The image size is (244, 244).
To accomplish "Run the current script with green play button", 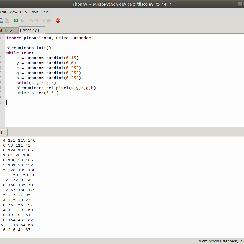I will coord(16,20).
